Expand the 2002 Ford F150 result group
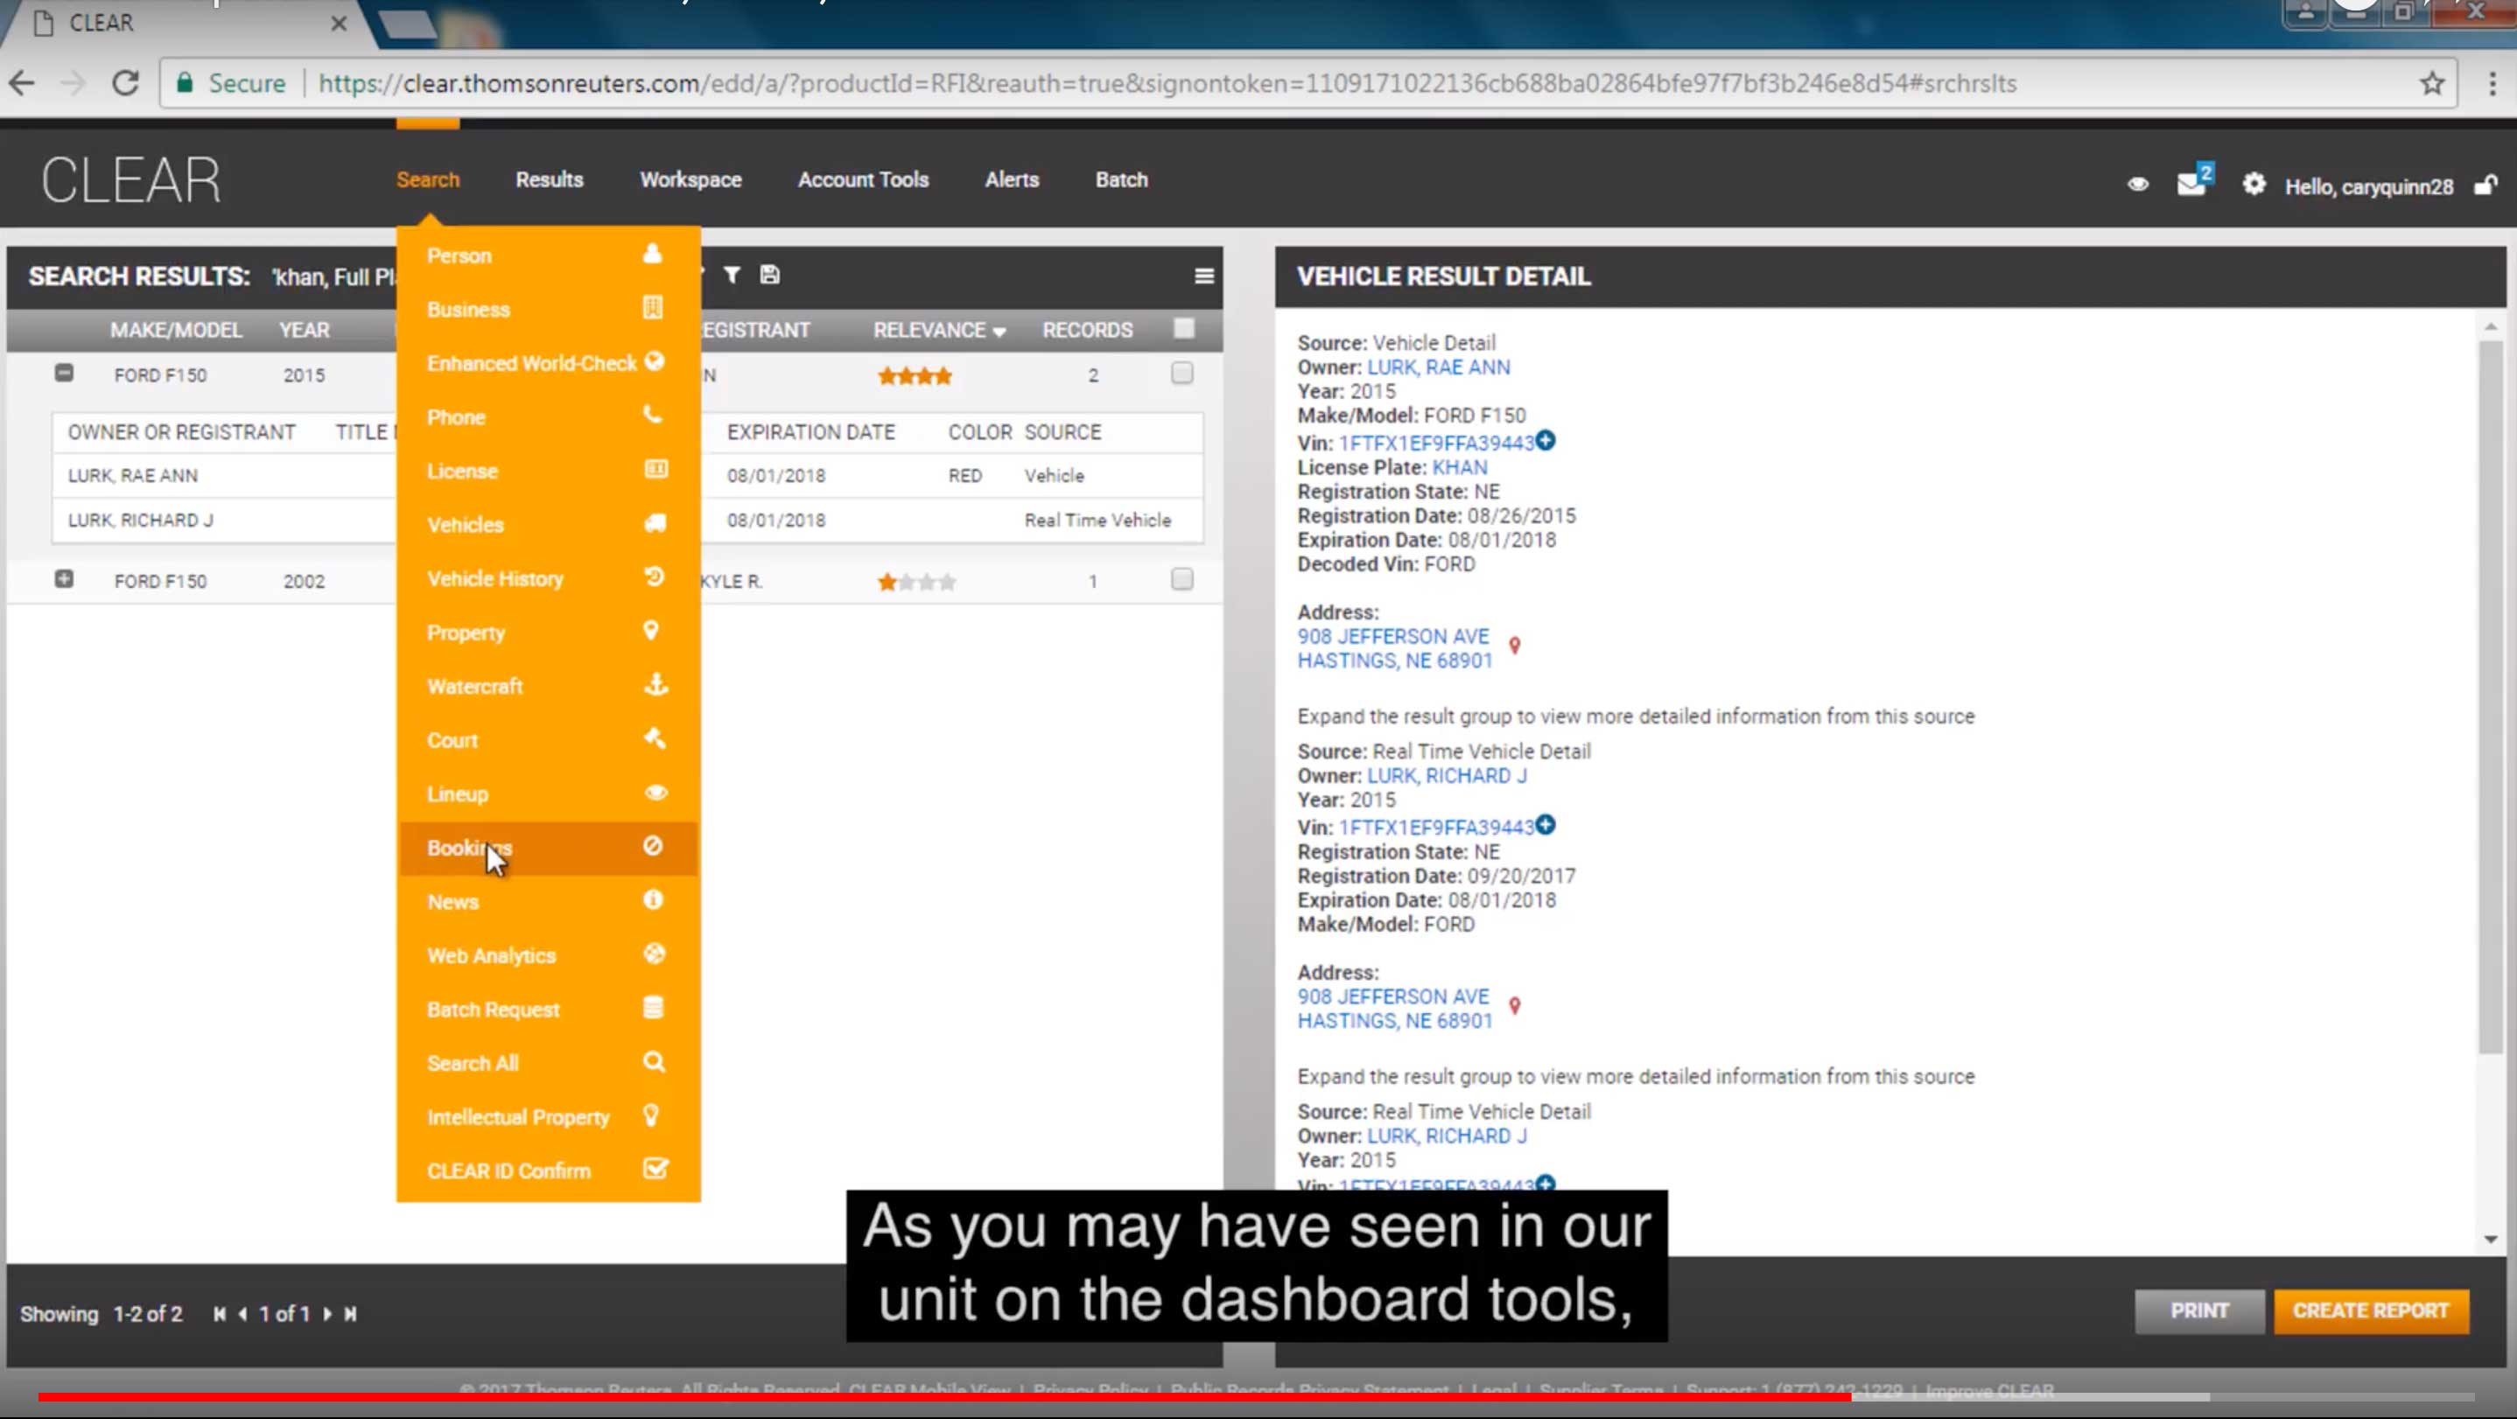Screen dimensions: 2517x1419 [64, 579]
